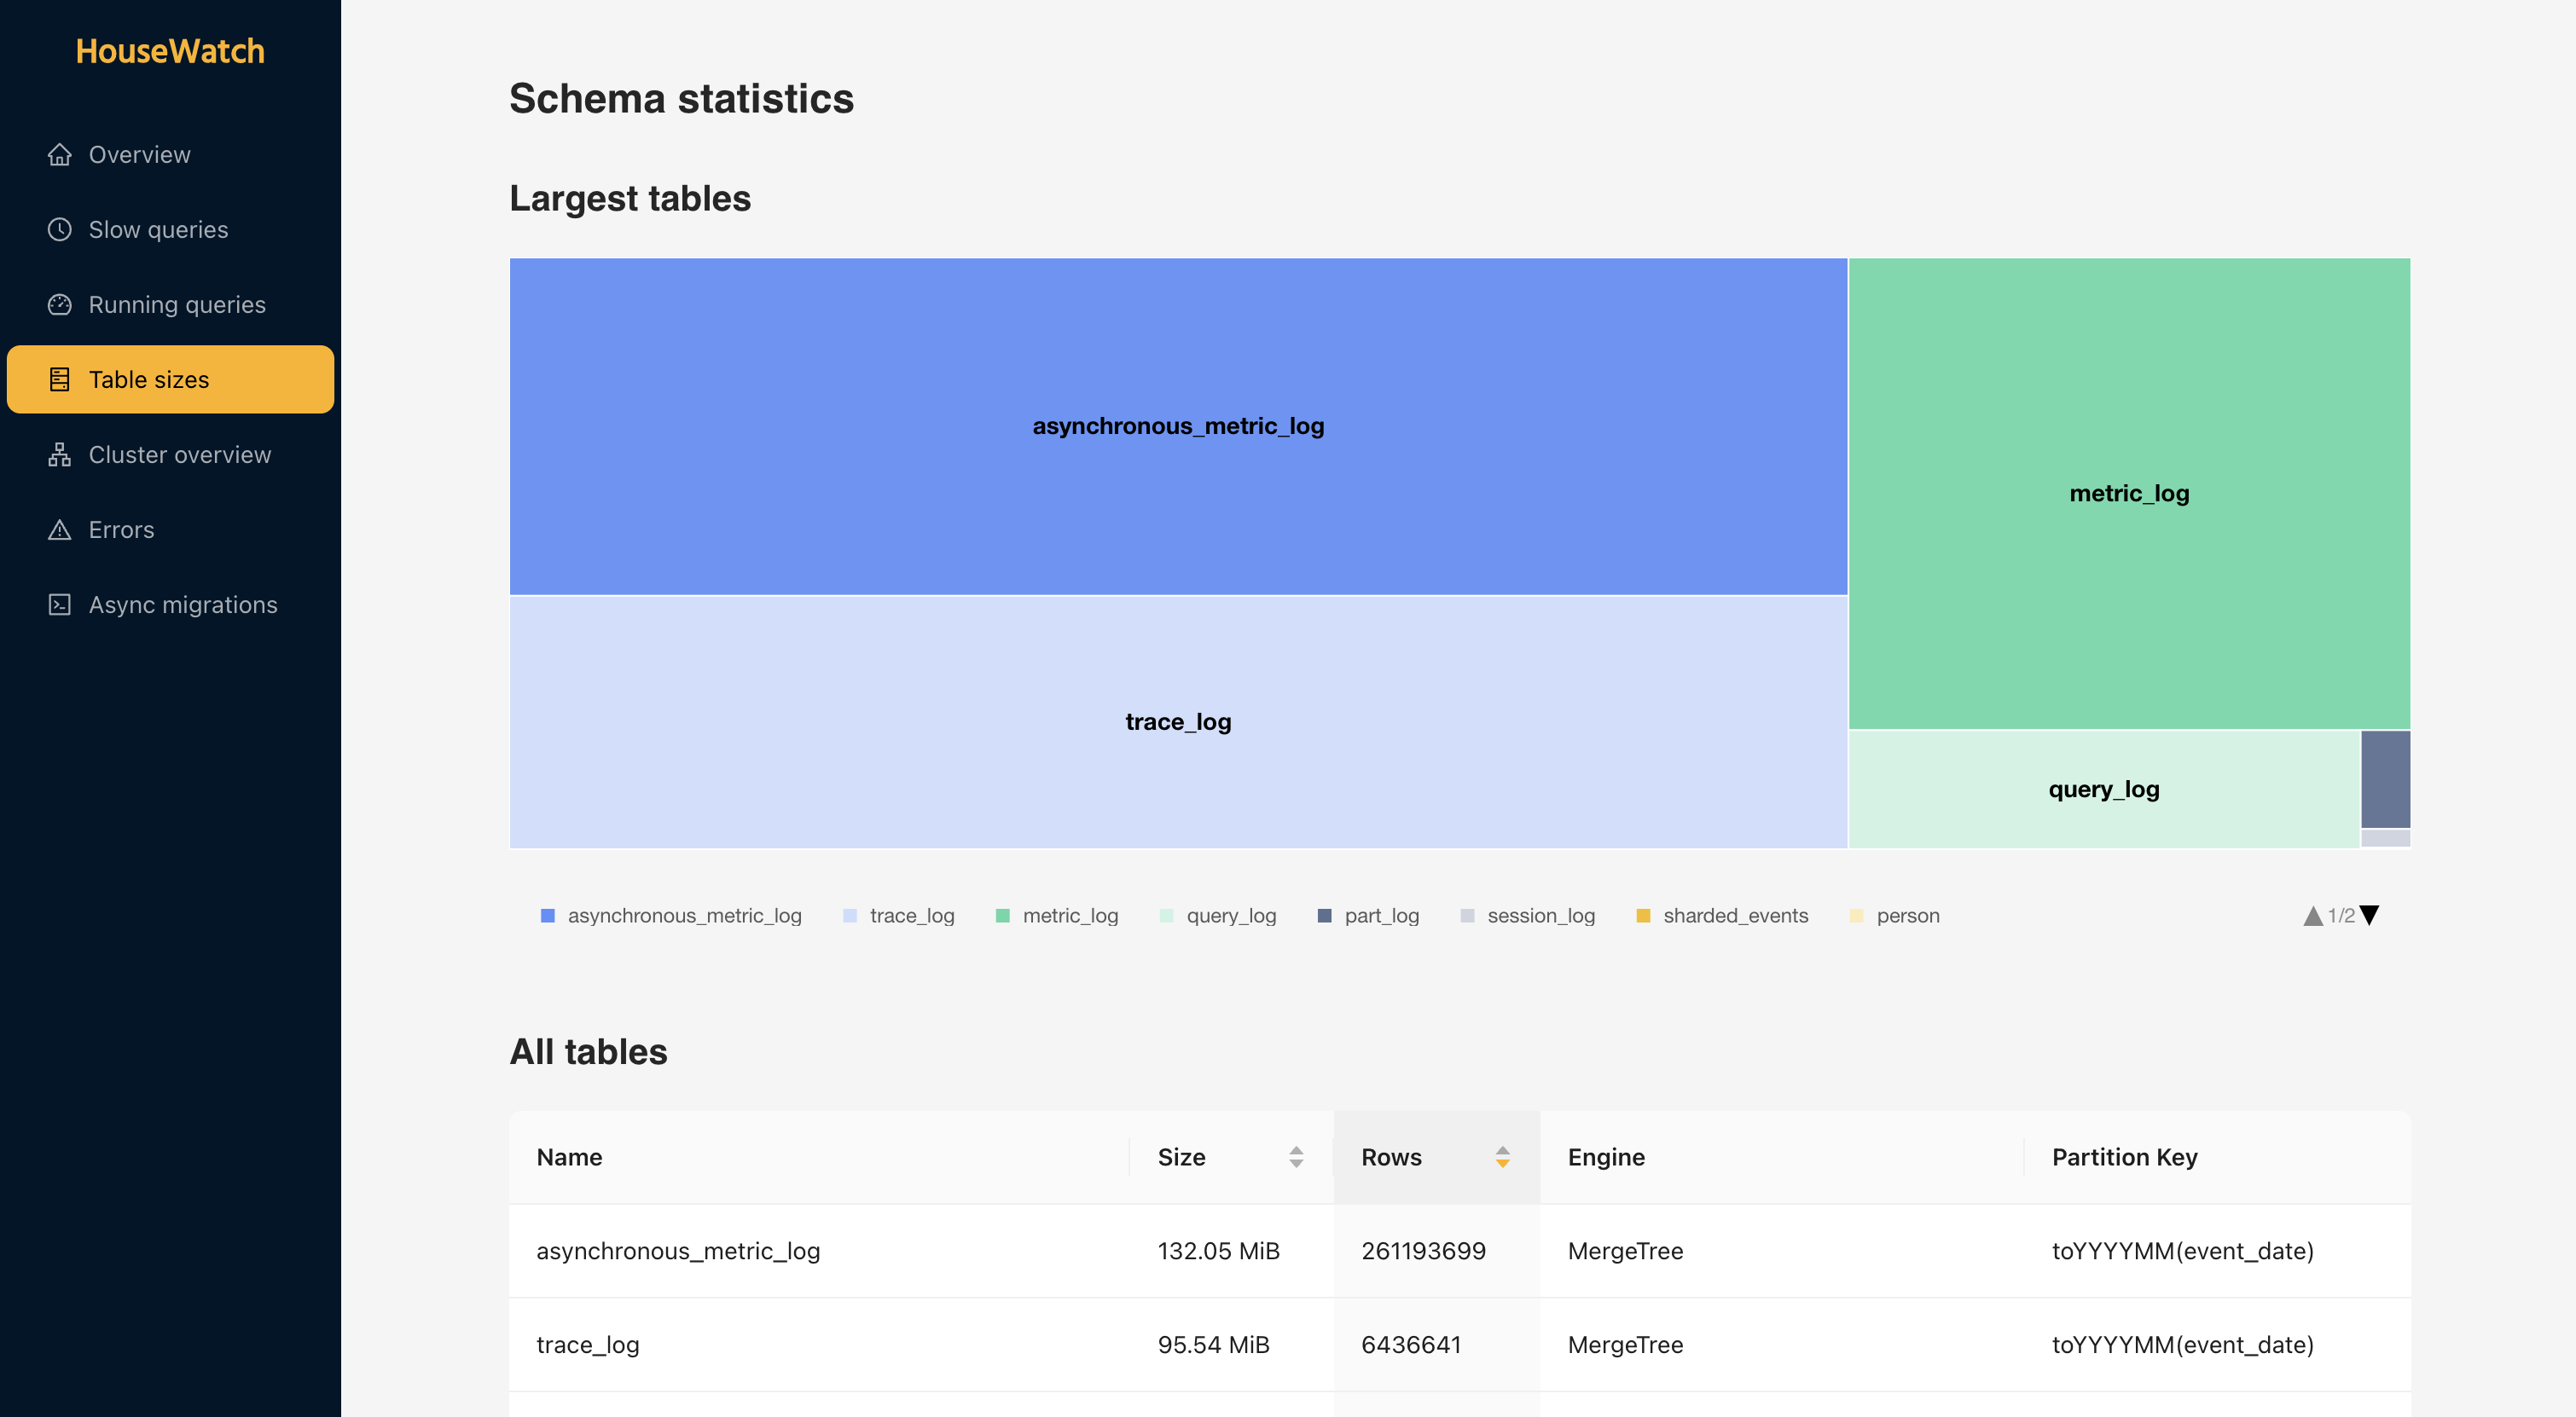Click the Cluster overview network icon

click(x=59, y=454)
